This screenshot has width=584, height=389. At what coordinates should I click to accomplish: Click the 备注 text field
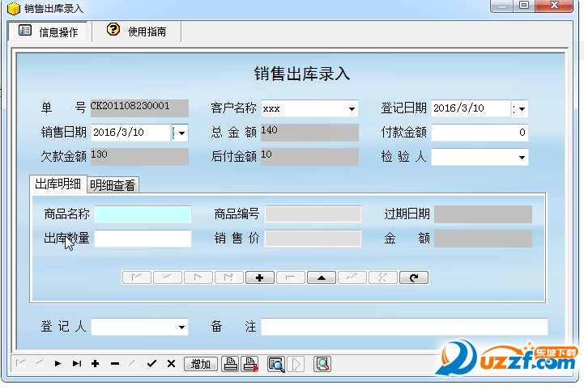click(x=404, y=327)
